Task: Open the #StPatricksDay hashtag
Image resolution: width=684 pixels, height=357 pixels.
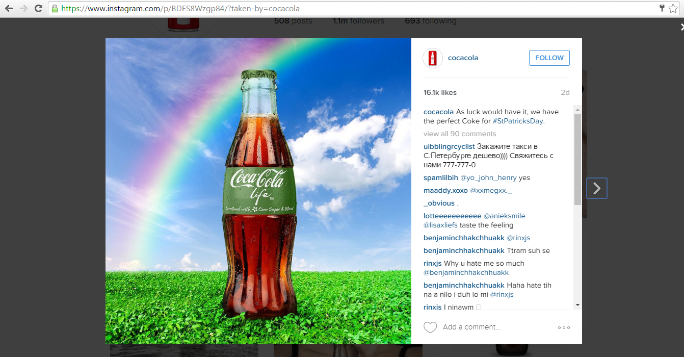Action: click(x=517, y=121)
